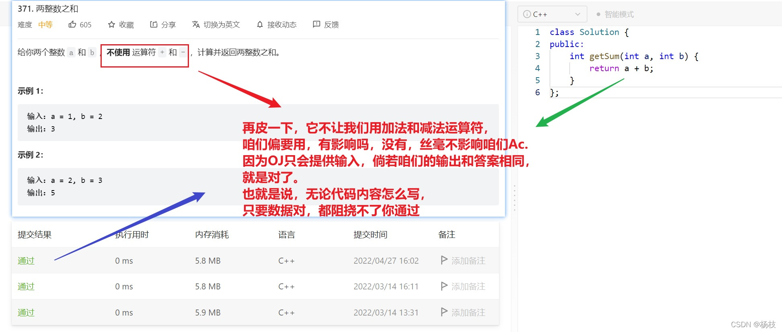This screenshot has height=332, width=782.
Task: Click the info icon beside C++
Action: pyautogui.click(x=527, y=14)
